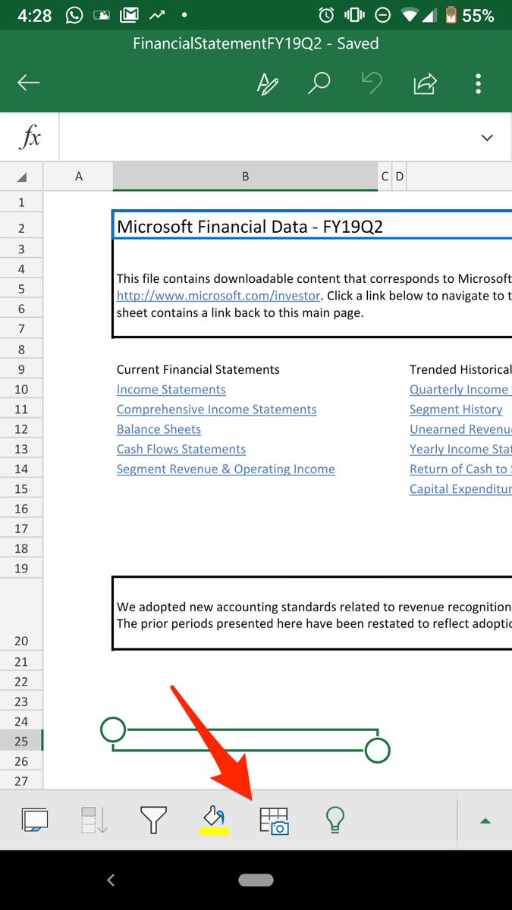Open the search magnifier tool
The image size is (512, 910).
click(x=319, y=83)
